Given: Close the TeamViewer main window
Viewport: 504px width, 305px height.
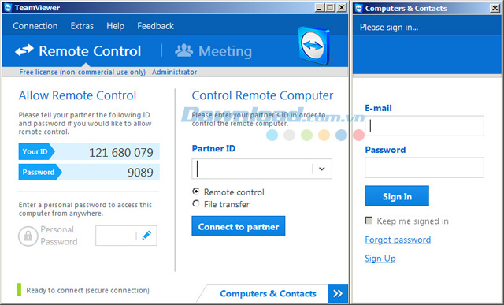Looking at the screenshot, I should tap(341, 8).
